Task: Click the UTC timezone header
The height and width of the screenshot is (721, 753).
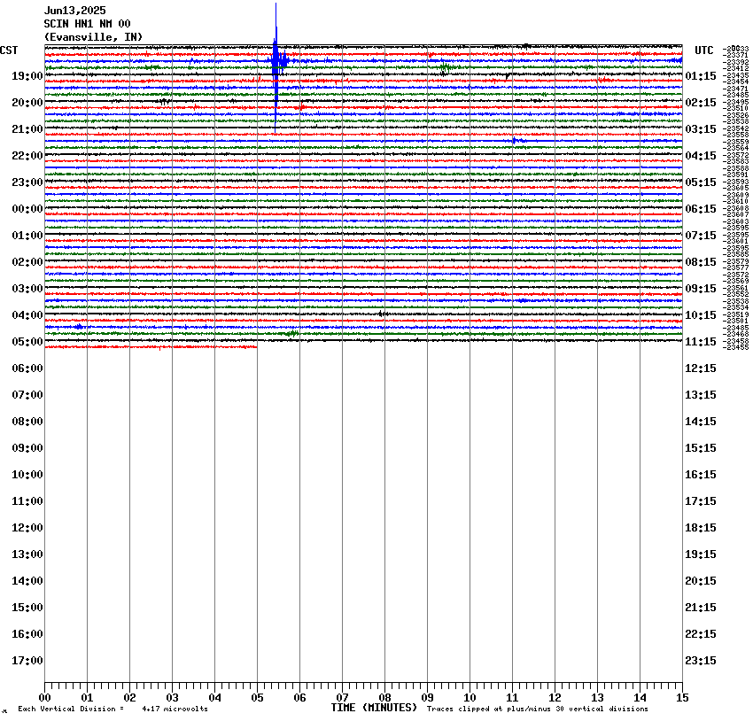Action: pos(704,50)
